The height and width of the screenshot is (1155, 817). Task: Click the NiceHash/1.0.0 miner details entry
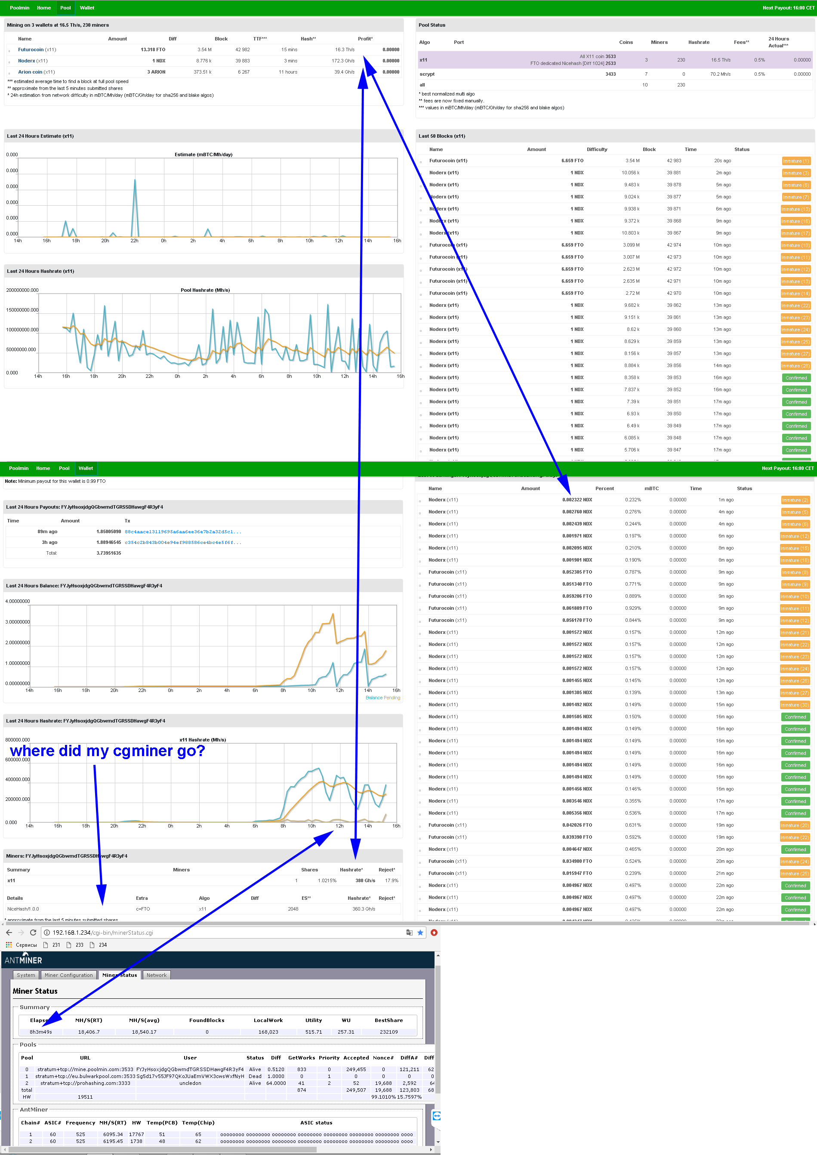23,909
